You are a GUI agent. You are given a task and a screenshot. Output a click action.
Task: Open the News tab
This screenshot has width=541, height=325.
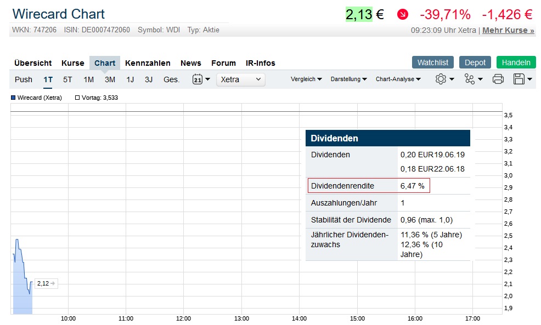(191, 63)
